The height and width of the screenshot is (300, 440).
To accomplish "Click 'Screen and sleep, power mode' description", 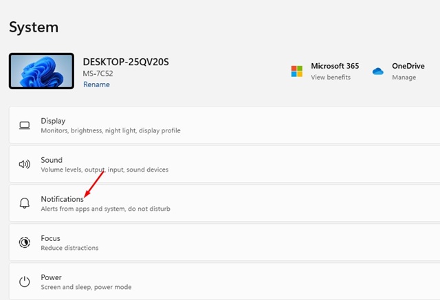I will point(86,287).
